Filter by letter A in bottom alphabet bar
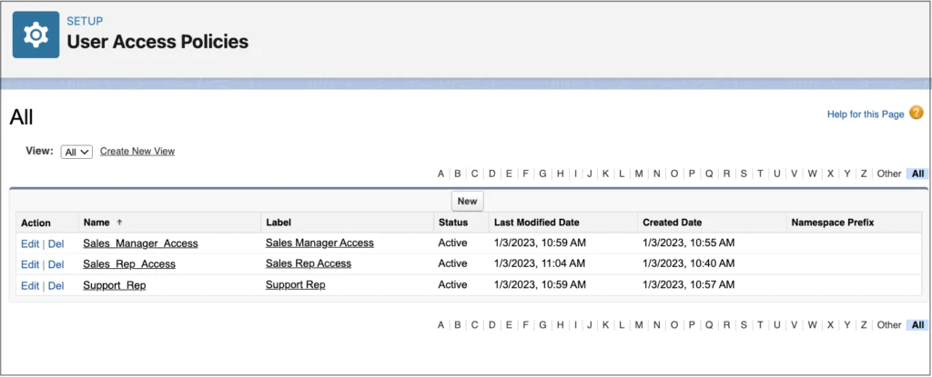Viewport: 932px width, 377px height. coord(441,324)
